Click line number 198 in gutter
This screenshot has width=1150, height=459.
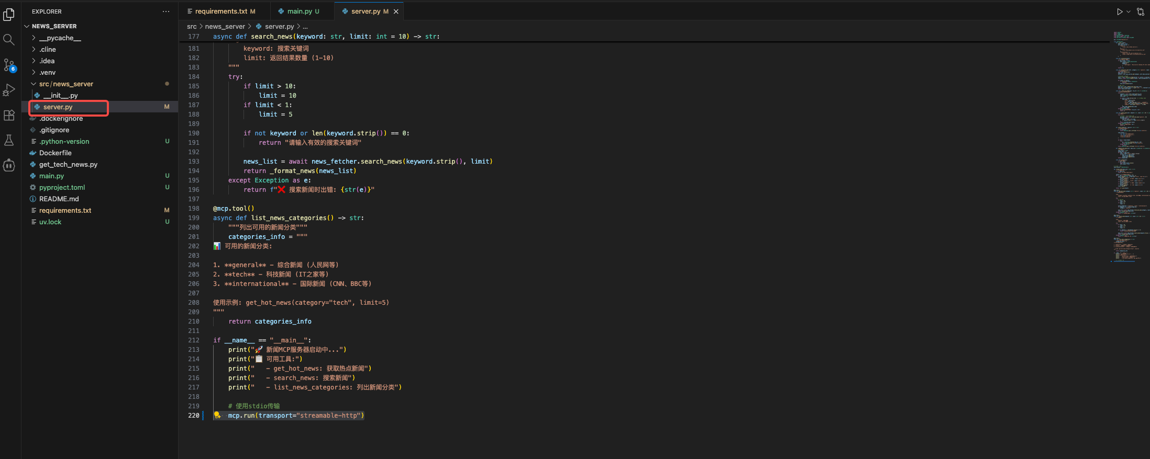point(194,208)
